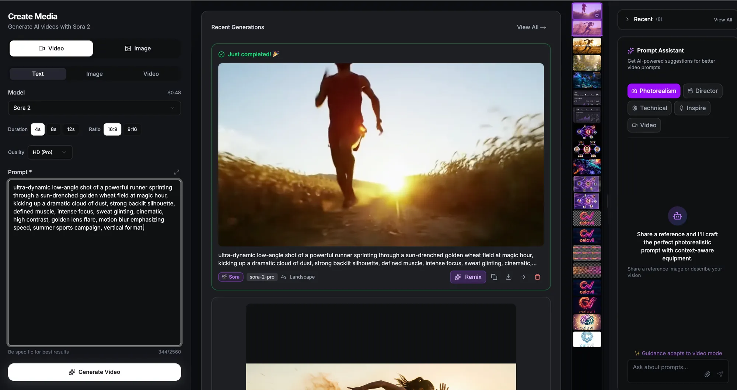Screen dimensions: 737x390
Task: Attach a reference image via the paperclip
Action: point(707,374)
